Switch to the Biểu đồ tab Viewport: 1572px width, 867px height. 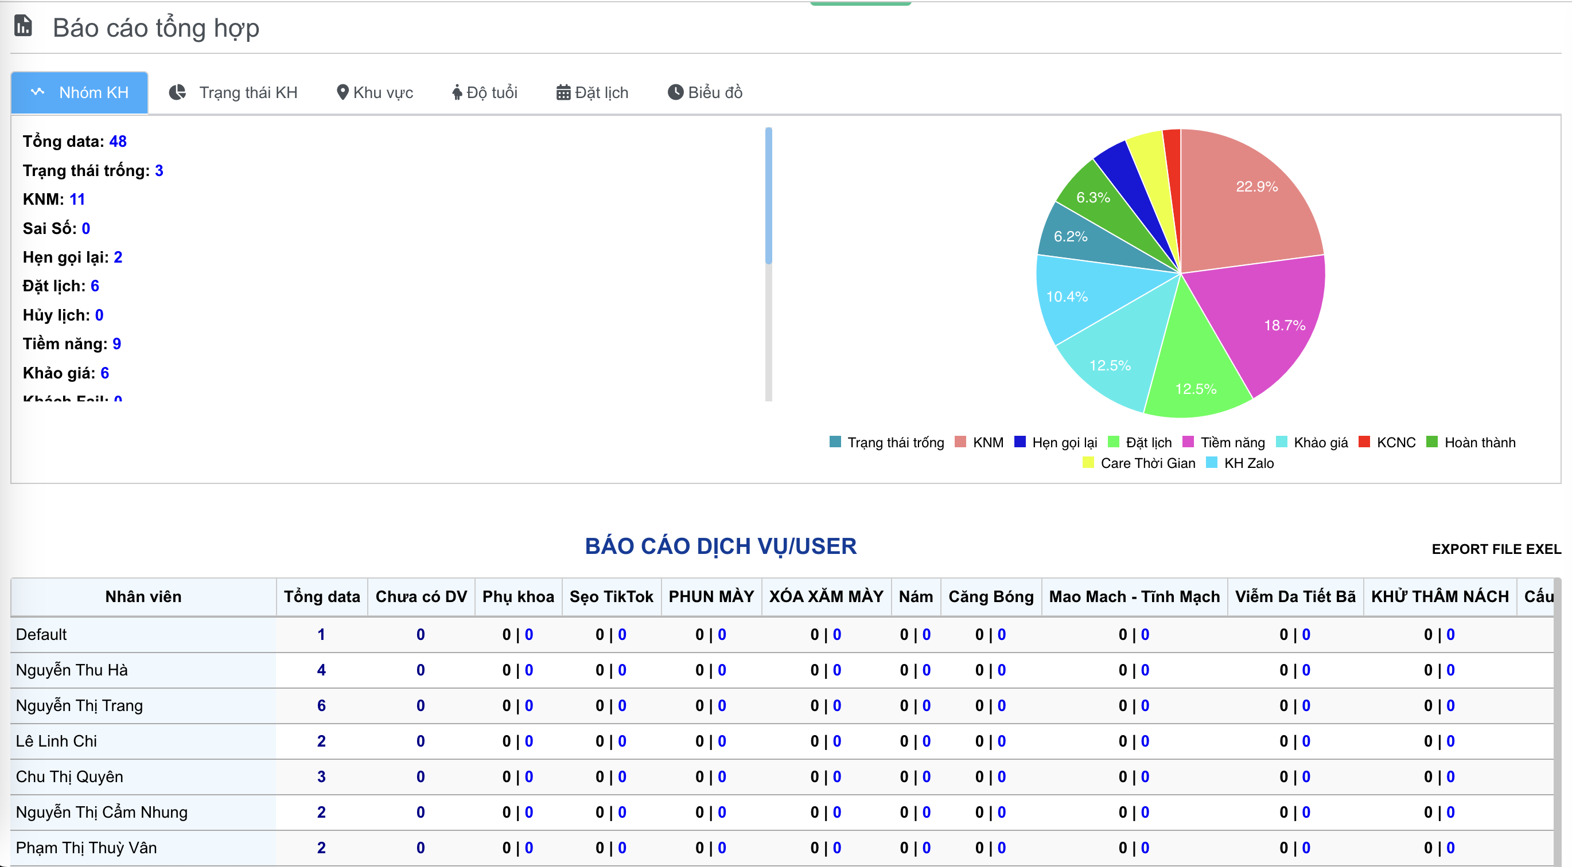click(x=706, y=93)
